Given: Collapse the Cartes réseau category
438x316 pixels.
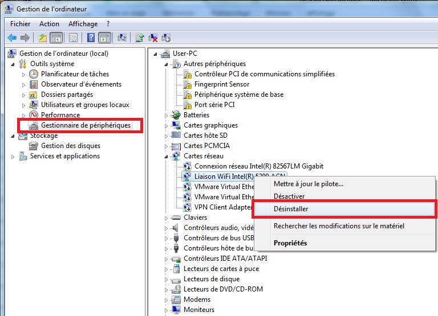Looking at the screenshot, I should 167,156.
